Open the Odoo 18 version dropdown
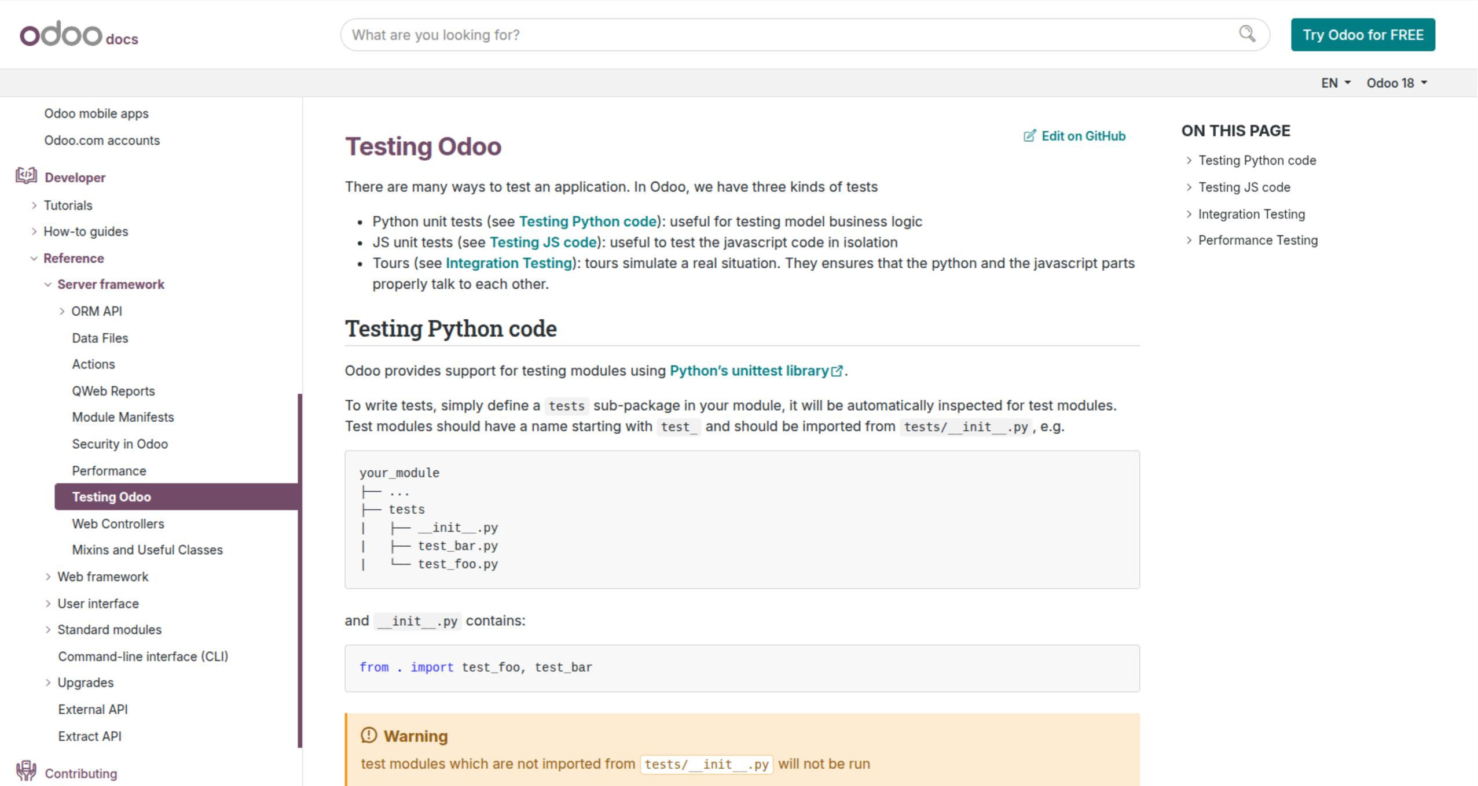The image size is (1478, 786). coord(1397,83)
